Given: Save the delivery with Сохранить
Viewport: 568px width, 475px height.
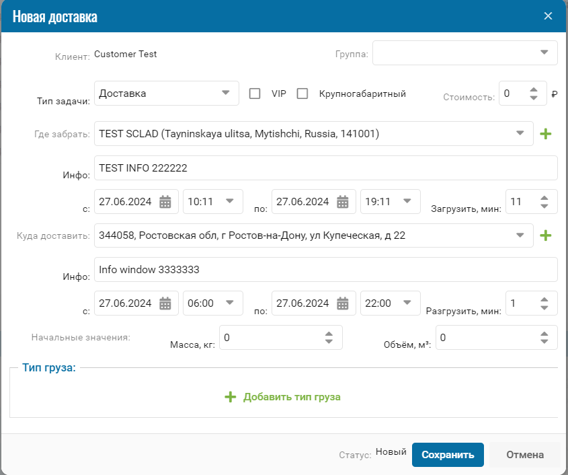Looking at the screenshot, I should tap(448, 455).
